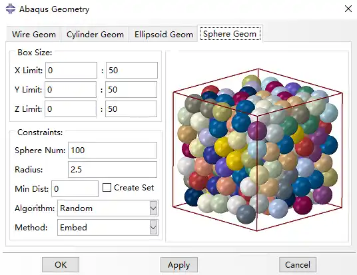This screenshot has width=357, height=275.
Task: Click the Min Dist label
Action: 32,188
